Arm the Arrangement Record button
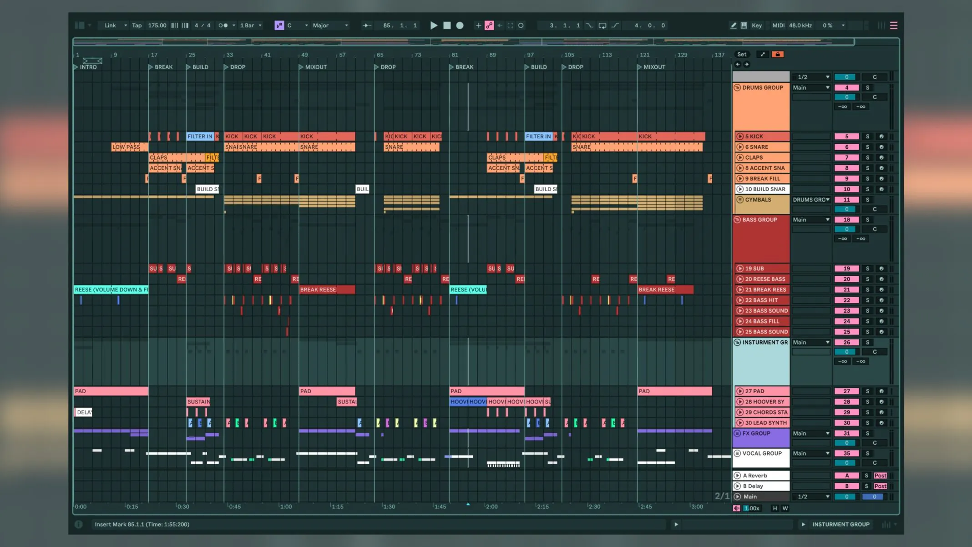Viewport: 972px width, 547px height. (460, 25)
